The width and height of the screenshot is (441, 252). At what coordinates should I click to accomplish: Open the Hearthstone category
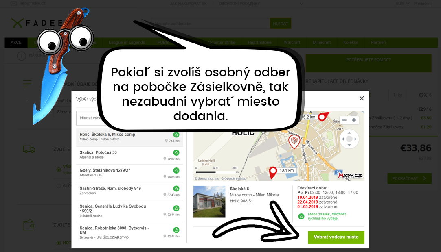[260, 42]
